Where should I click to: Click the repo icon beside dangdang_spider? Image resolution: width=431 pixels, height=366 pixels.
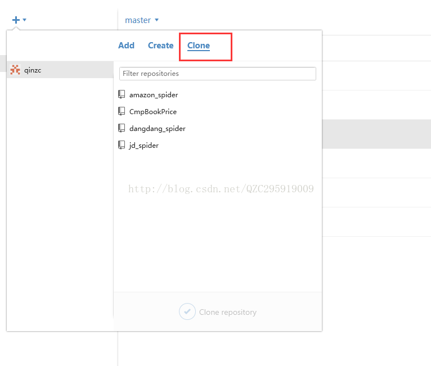(122, 128)
